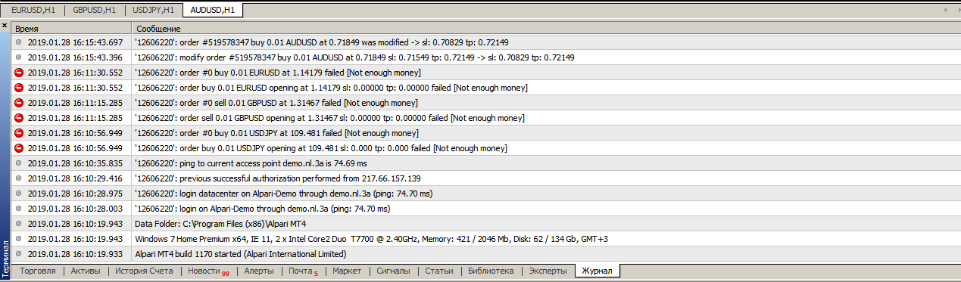Click grey info icon of 'was modified' row
The image size is (961, 282).
19,42
